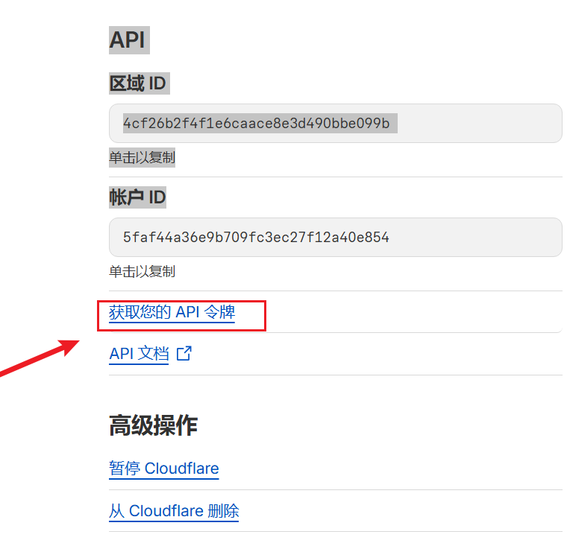Click the 区域 ID label

(x=138, y=83)
